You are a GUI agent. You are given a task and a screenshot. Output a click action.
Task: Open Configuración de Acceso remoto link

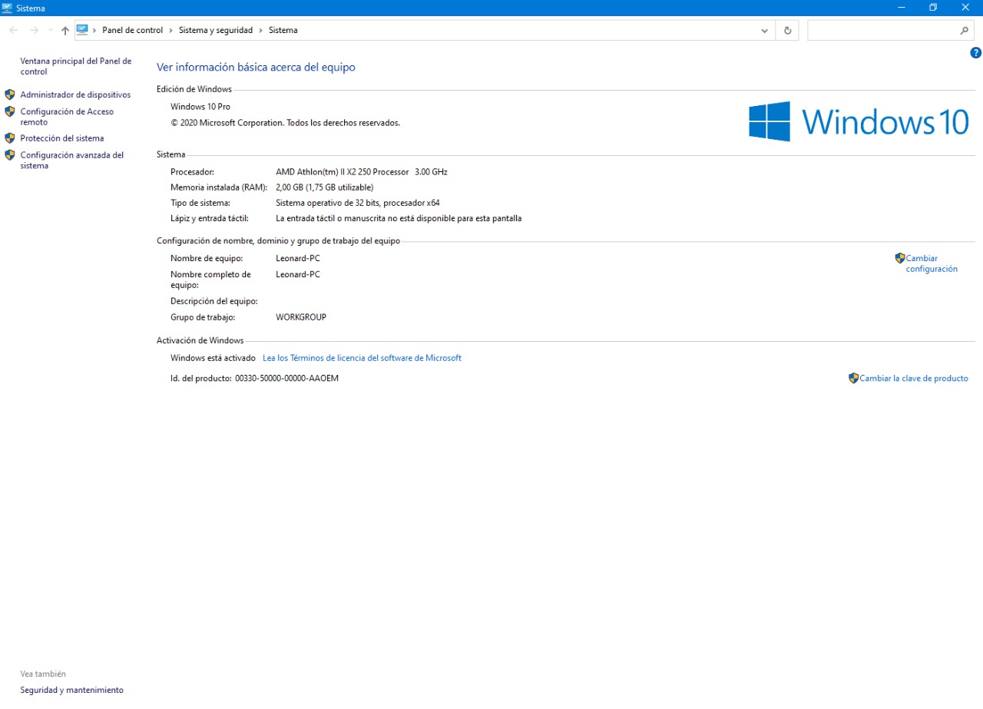67,117
